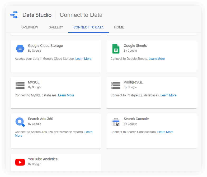Screen dimensions: 207x177
Task: Open Learn More for Search Ads 360
Action: pyautogui.click(x=88, y=132)
